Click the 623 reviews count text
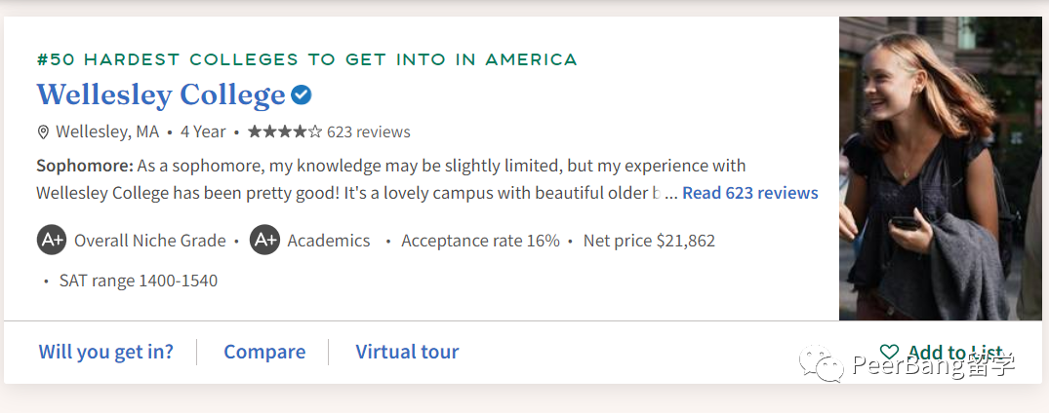The height and width of the screenshot is (413, 1049). coord(369,131)
